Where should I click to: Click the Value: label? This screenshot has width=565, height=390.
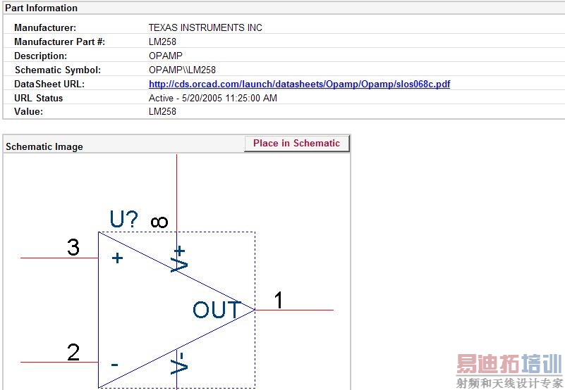(28, 111)
